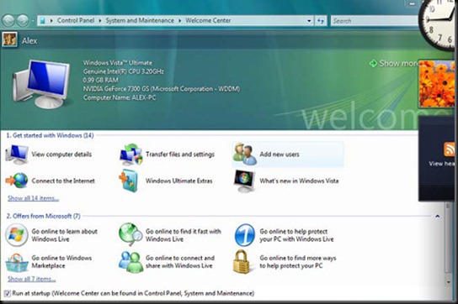
Task: Click the gold padlock icon
Action: [242, 262]
